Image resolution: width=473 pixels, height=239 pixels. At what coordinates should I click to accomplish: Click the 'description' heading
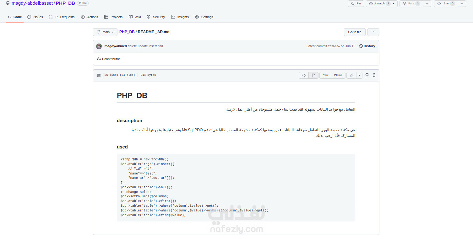(x=129, y=121)
